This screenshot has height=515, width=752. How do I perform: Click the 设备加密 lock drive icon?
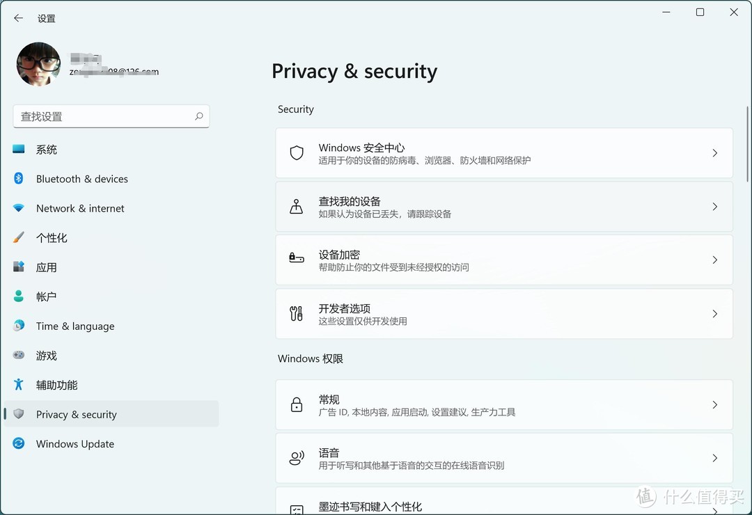pos(297,258)
